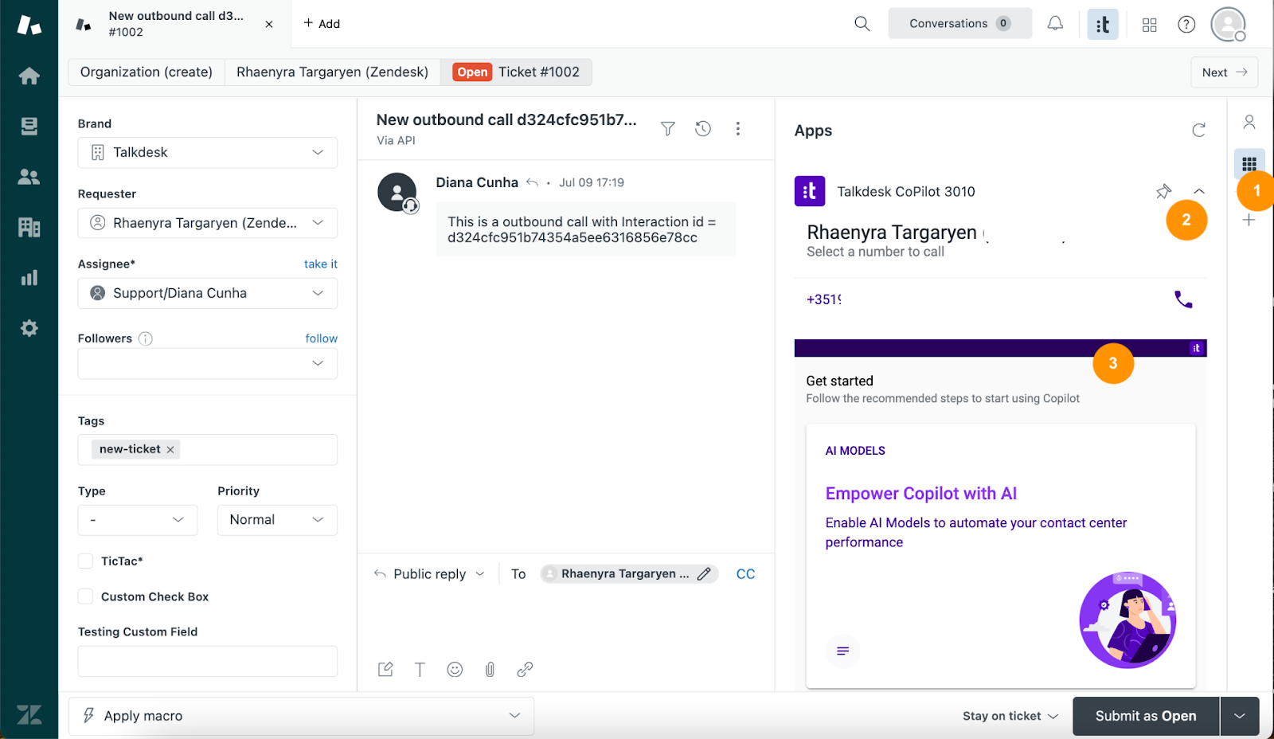The height and width of the screenshot is (739, 1274).
Task: Click the Copilot card lines icon
Action: (x=842, y=651)
